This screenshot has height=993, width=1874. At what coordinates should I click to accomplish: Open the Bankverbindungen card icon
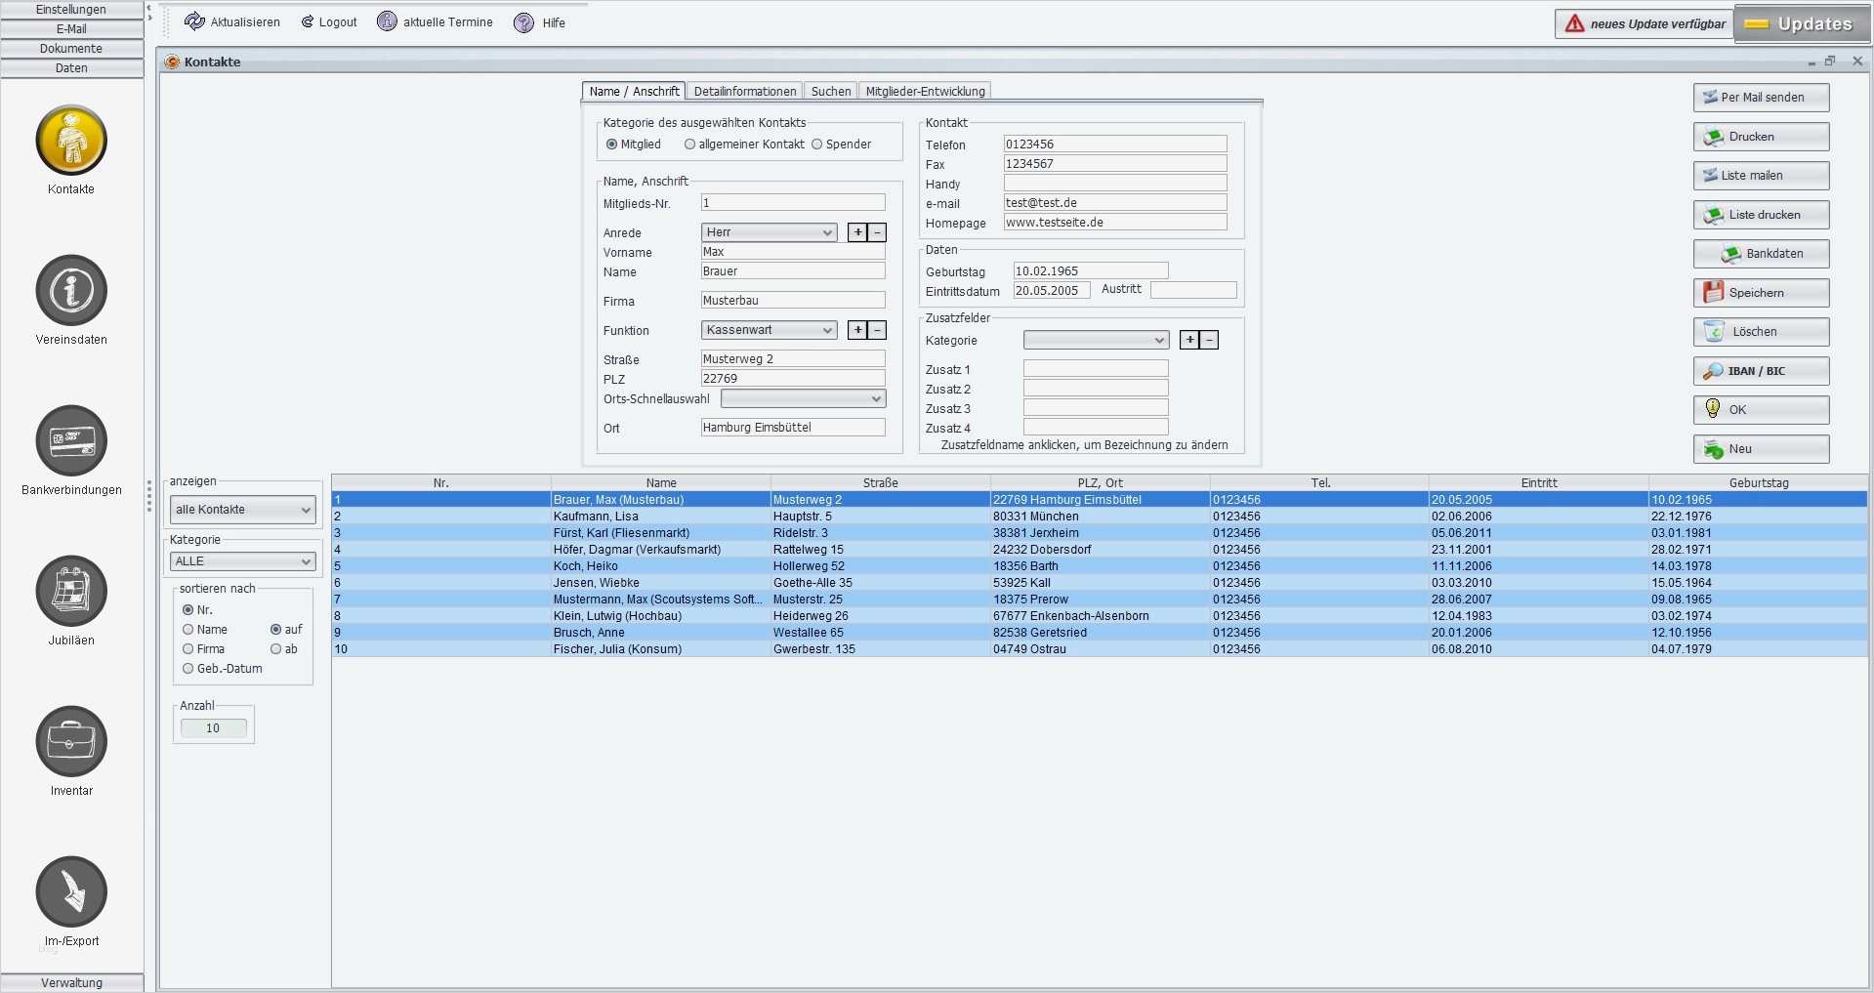point(71,441)
